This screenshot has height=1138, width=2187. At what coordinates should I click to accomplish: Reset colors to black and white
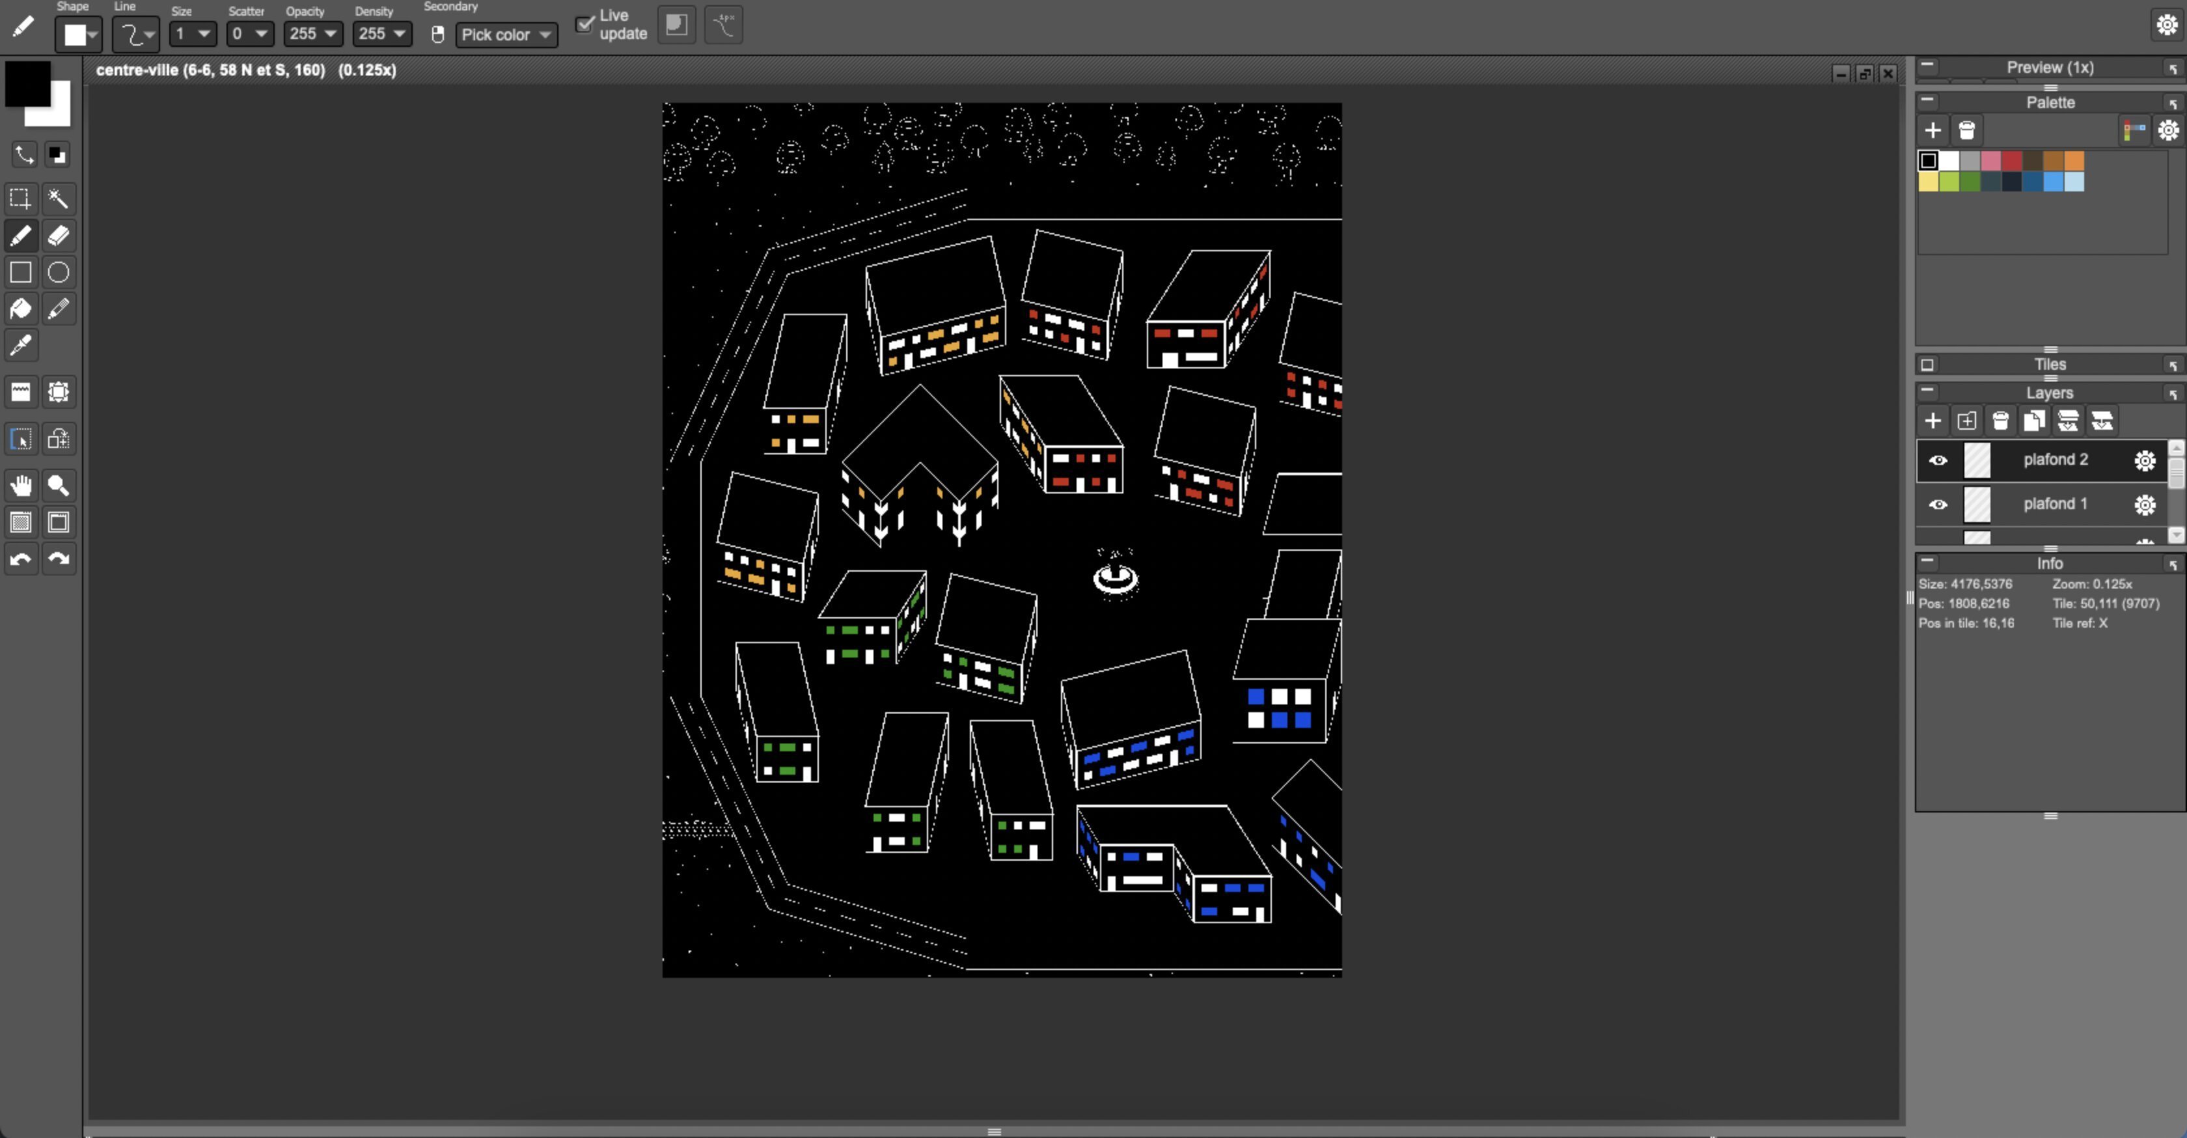57,154
